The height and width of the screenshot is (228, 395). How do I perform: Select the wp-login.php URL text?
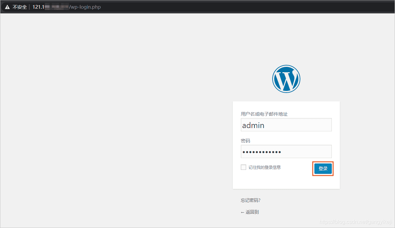(x=85, y=7)
